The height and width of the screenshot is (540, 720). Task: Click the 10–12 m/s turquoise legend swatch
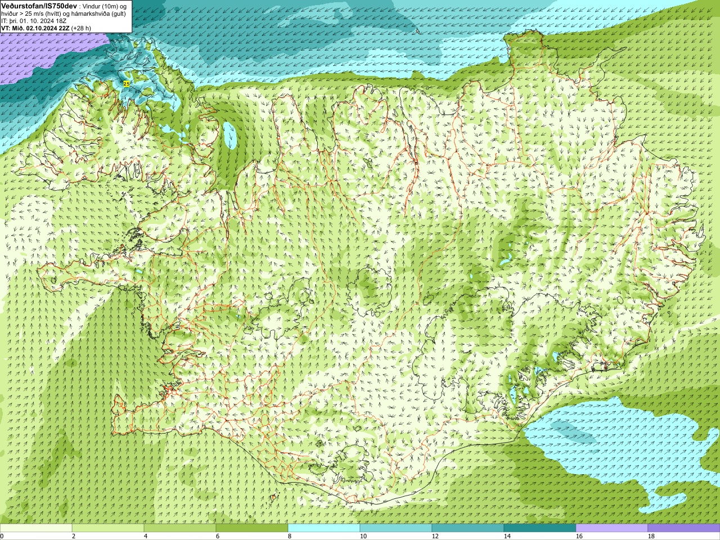396,528
